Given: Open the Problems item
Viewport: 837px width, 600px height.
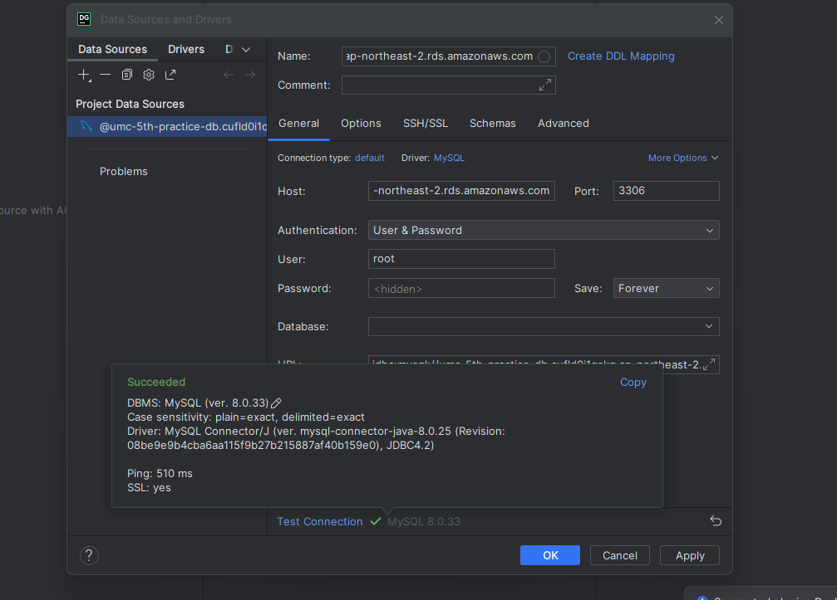Looking at the screenshot, I should click(x=123, y=172).
